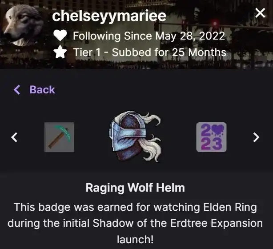This screenshot has height=249, width=273.
Task: Click the star subscription icon
Action: (x=60, y=52)
